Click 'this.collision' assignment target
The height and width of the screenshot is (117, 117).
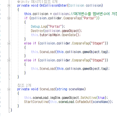click(36, 14)
